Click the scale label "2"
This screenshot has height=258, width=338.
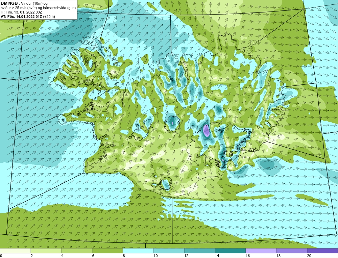point(32,256)
